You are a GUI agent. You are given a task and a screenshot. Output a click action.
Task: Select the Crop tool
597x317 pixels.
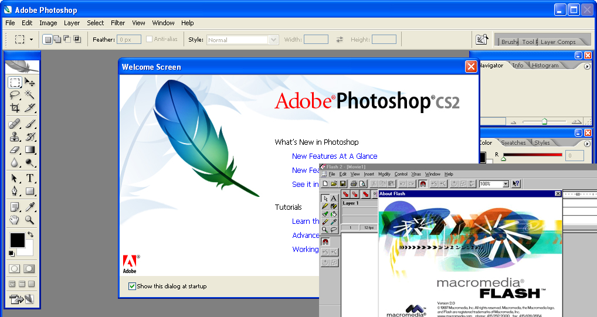[15, 108]
